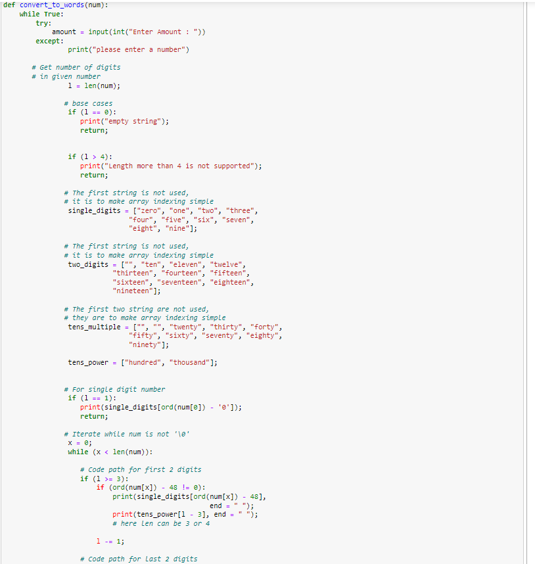Click the "# Code path for last 2 digits" comment
This screenshot has height=564, width=535.
[139, 559]
